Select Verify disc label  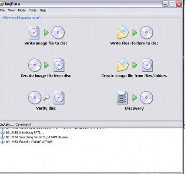point(46,108)
